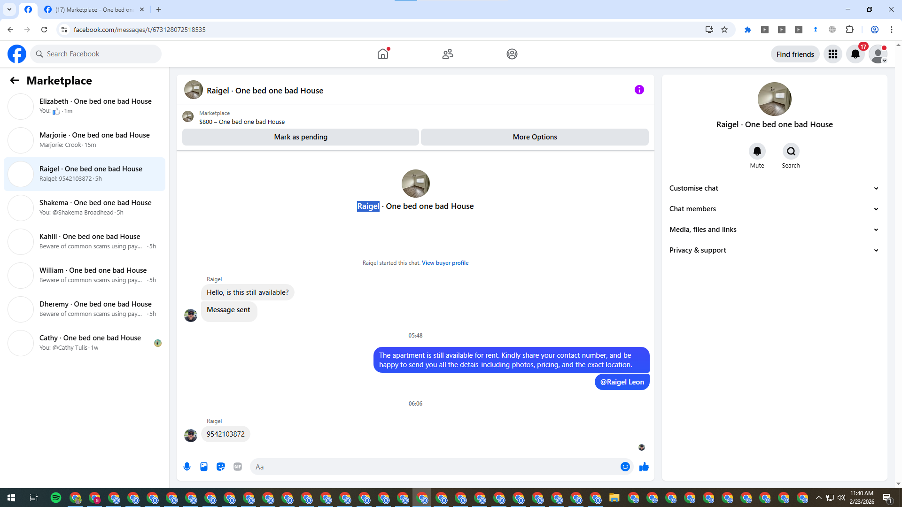Click the More Options button
902x507 pixels.
click(x=535, y=137)
